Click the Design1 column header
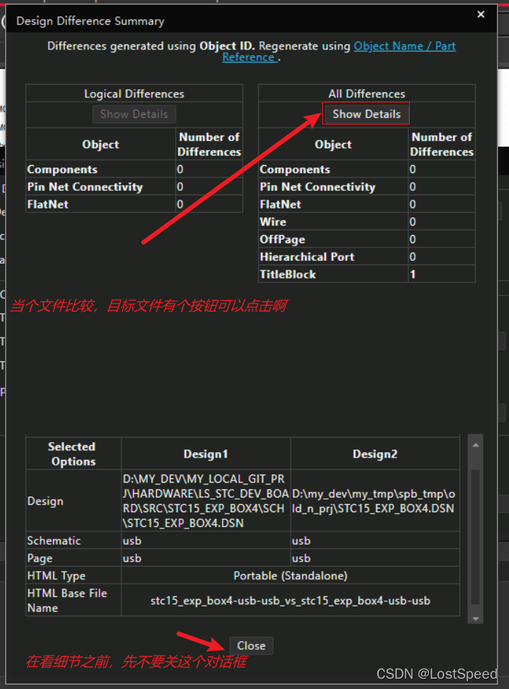The width and height of the screenshot is (509, 689). click(x=206, y=454)
